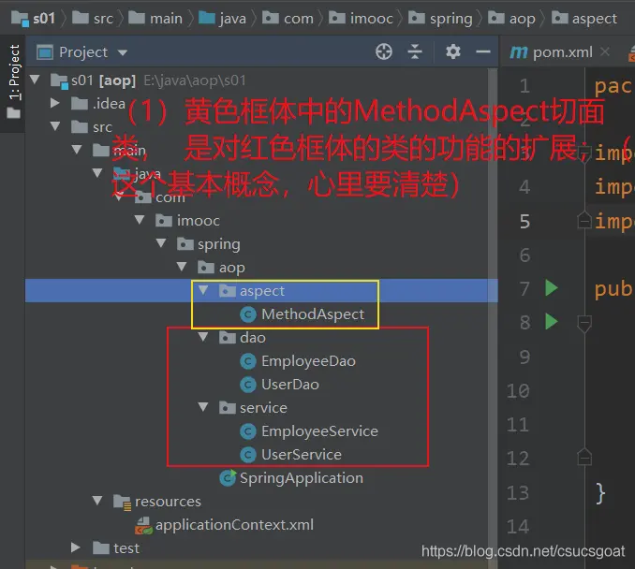This screenshot has height=569, width=635.
Task: Click the java breadcrumb
Action: pos(222,19)
